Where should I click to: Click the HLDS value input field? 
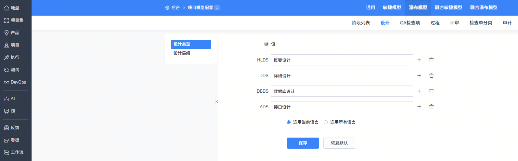click(x=342, y=60)
